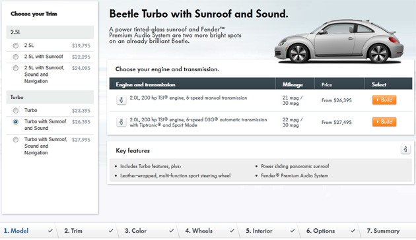Go to step 1. Model tab
Image resolution: width=416 pixels, height=240 pixels.
(x=28, y=231)
